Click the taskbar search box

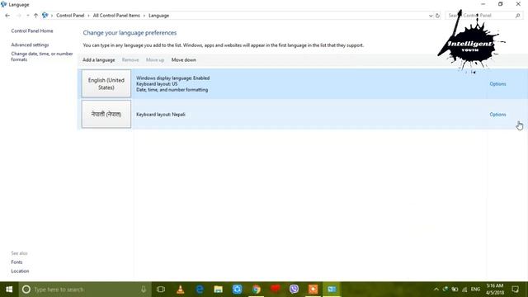click(84, 290)
